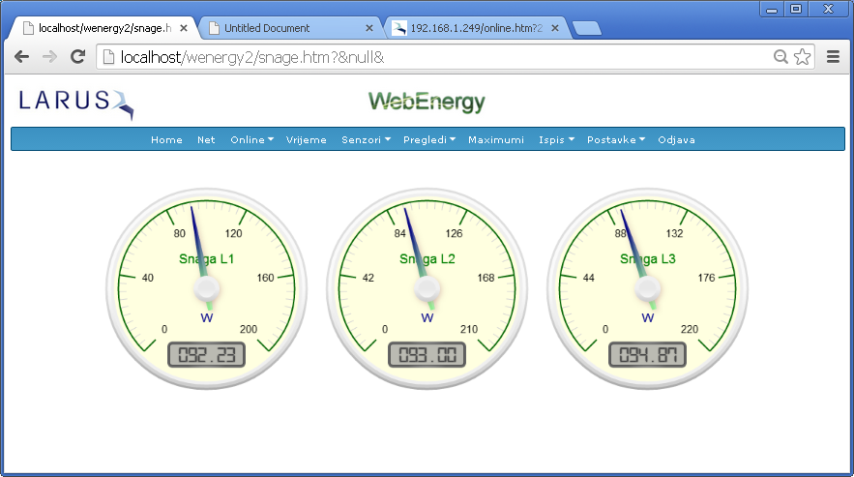
Task: Reload the page with refresh icon
Action: click(75, 57)
